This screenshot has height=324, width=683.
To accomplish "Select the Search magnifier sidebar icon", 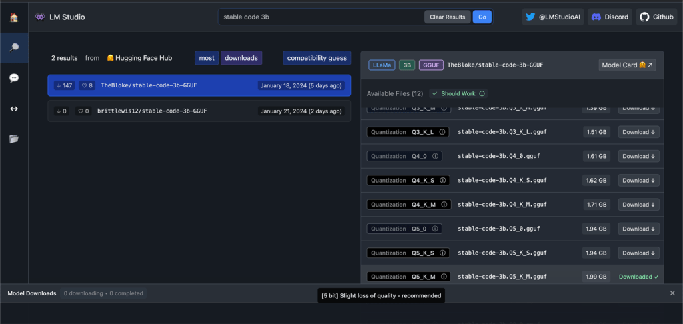I will tap(13, 47).
